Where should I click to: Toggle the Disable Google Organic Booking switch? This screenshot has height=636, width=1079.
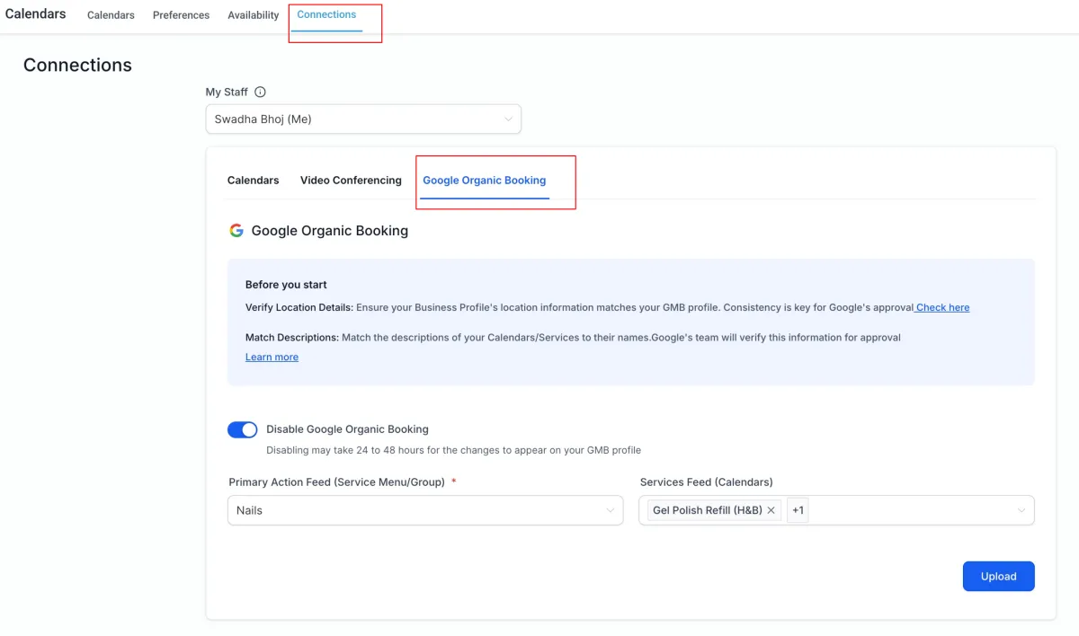click(242, 429)
